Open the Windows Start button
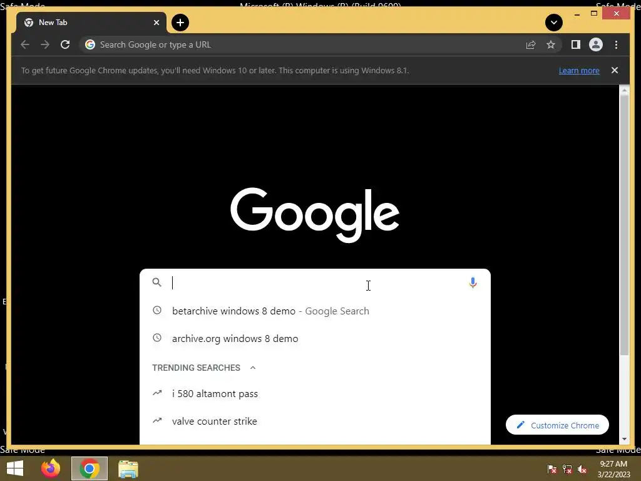The image size is (641, 481). coord(15,468)
